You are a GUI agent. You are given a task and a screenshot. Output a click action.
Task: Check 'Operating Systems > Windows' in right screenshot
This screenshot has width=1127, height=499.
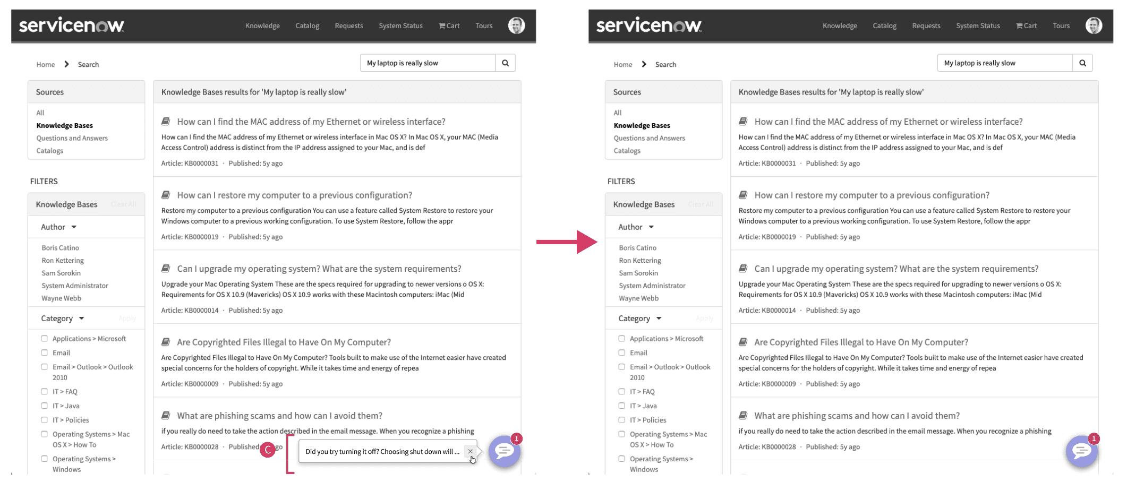[x=622, y=459]
